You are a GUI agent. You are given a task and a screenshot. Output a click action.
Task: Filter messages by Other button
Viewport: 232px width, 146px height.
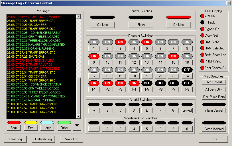click(64, 128)
